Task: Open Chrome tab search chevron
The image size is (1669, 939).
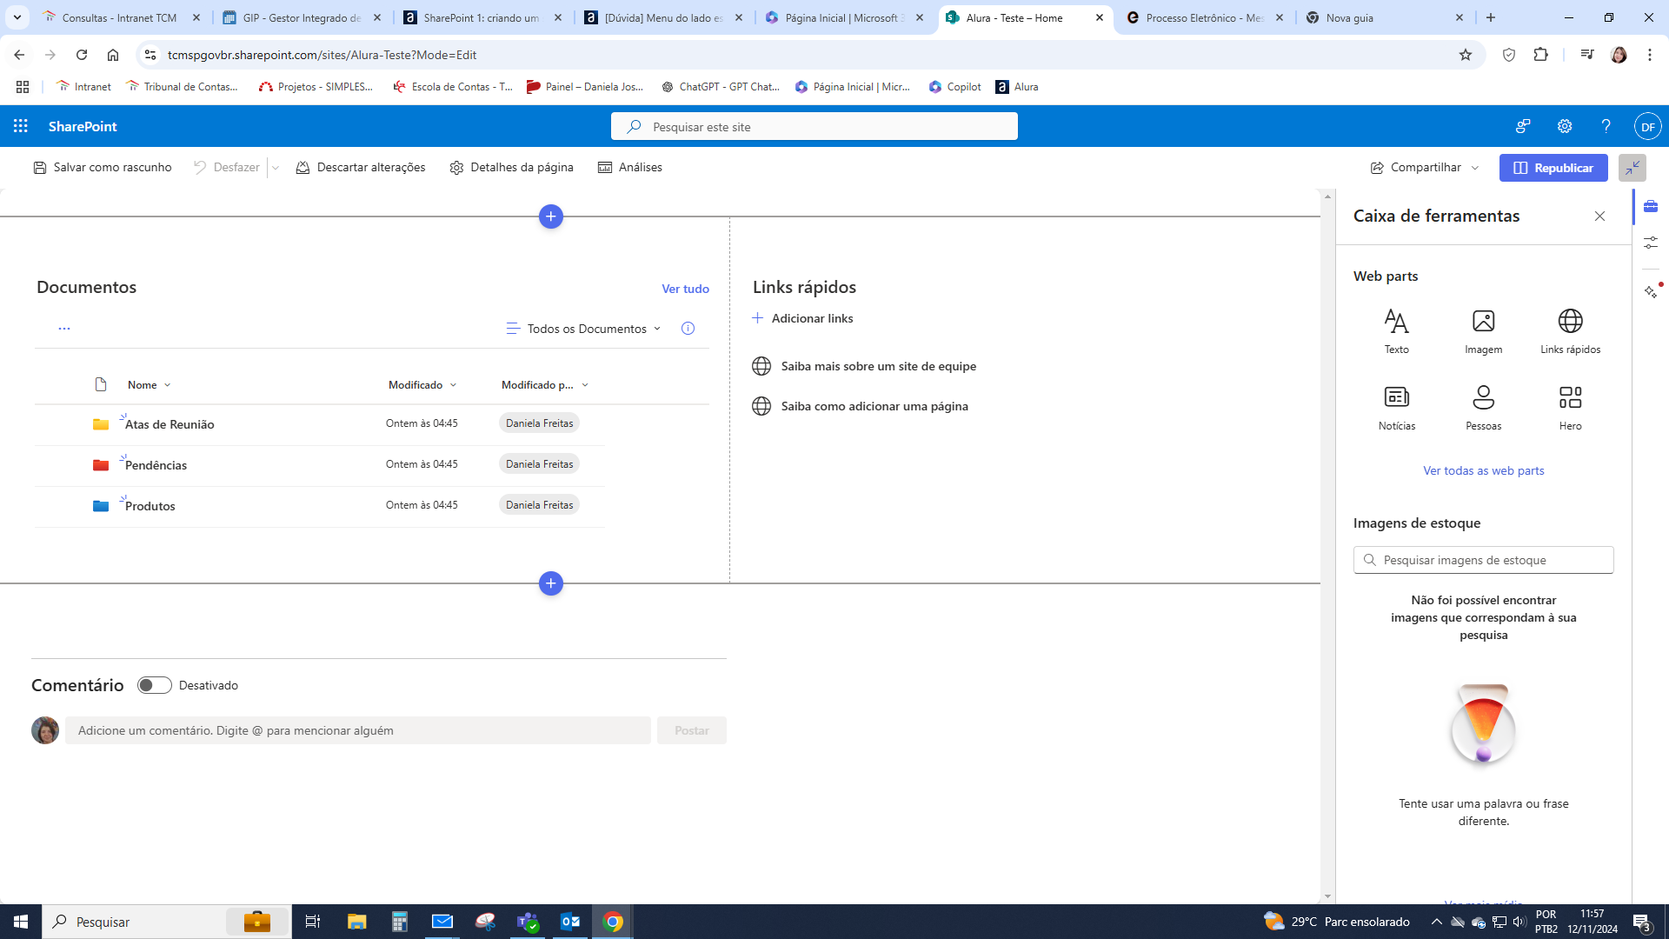Action: pyautogui.click(x=17, y=17)
